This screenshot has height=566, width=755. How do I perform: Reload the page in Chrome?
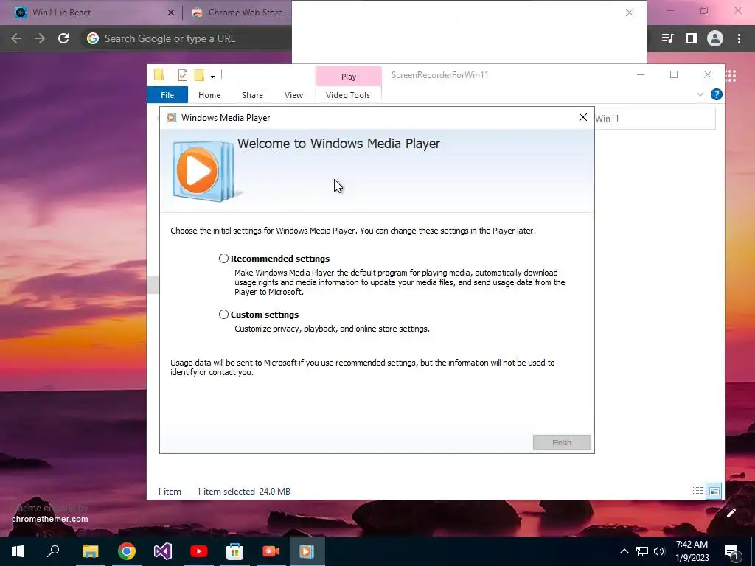(63, 38)
